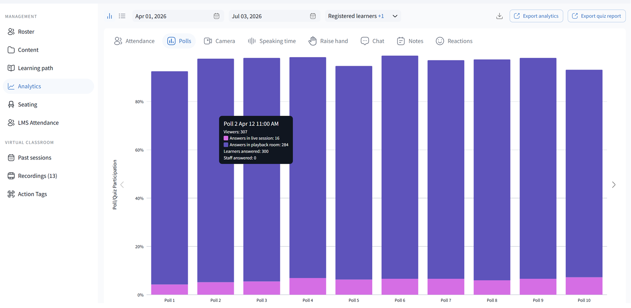Click the pink live-session segment of Poll 10
This screenshot has height=308, width=631.
click(584, 286)
